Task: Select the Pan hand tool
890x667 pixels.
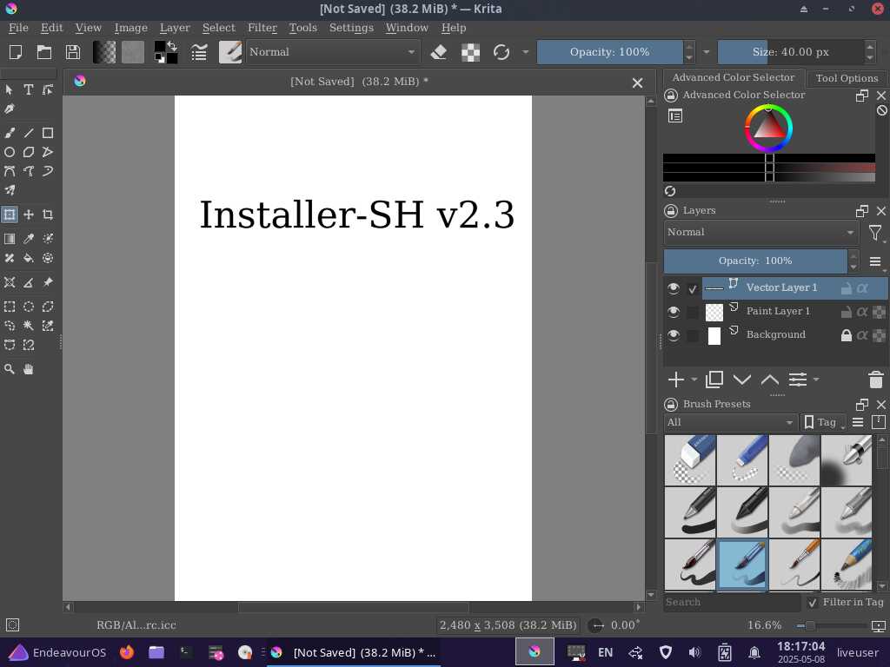Action: 29,369
